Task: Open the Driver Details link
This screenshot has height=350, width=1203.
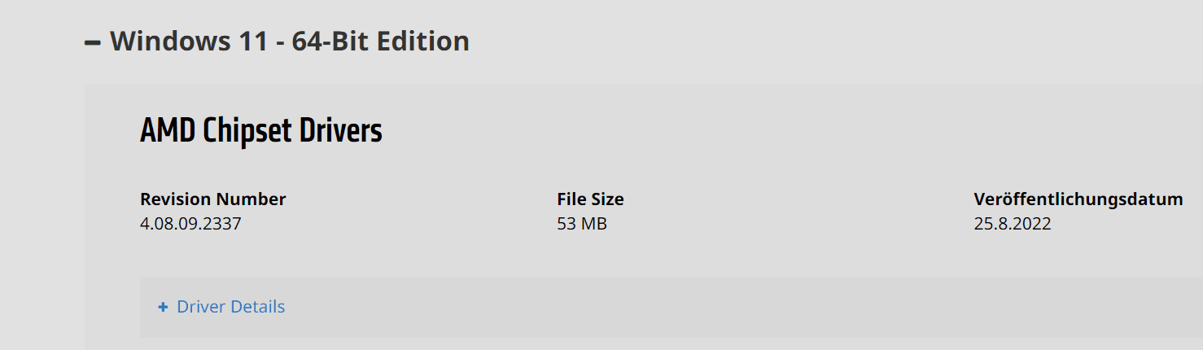Action: click(230, 307)
